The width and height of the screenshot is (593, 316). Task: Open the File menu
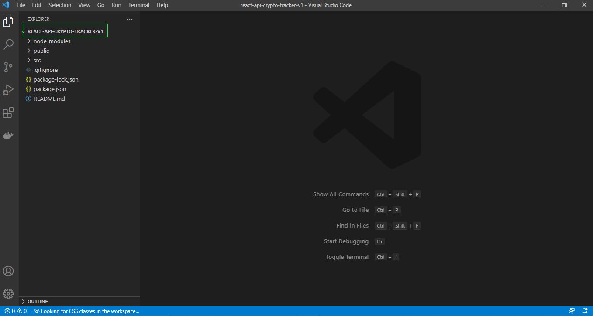pos(21,5)
